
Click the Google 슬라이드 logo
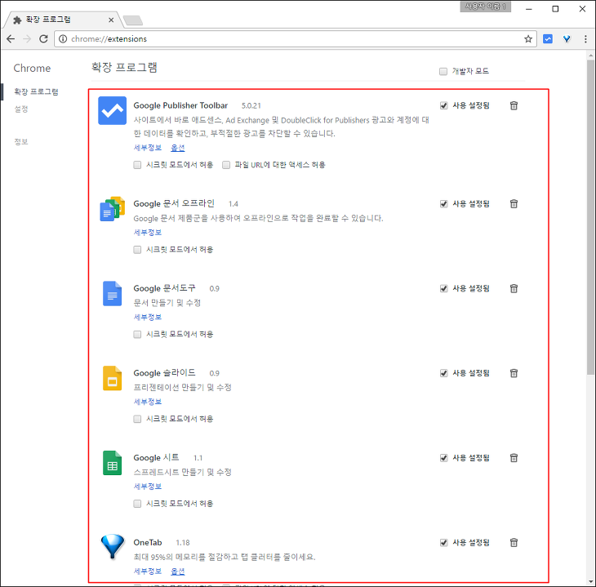coord(112,378)
